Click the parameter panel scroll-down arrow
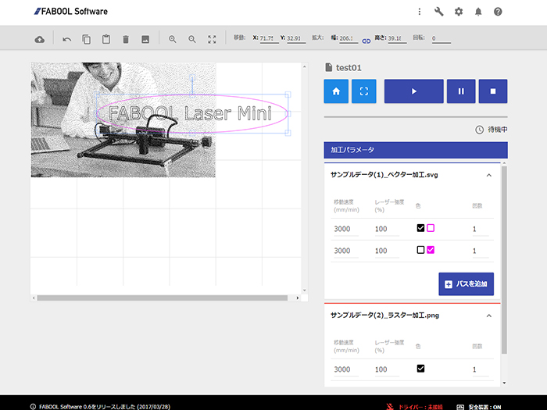This screenshot has width=547, height=410. tap(504, 383)
